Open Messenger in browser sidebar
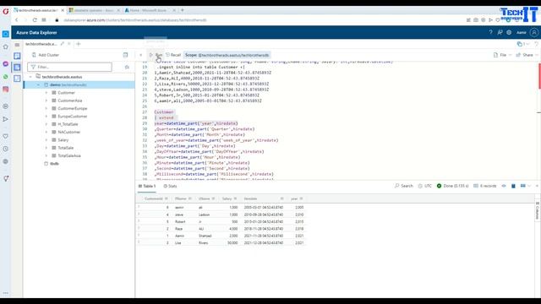The image size is (541, 304). click(6, 64)
